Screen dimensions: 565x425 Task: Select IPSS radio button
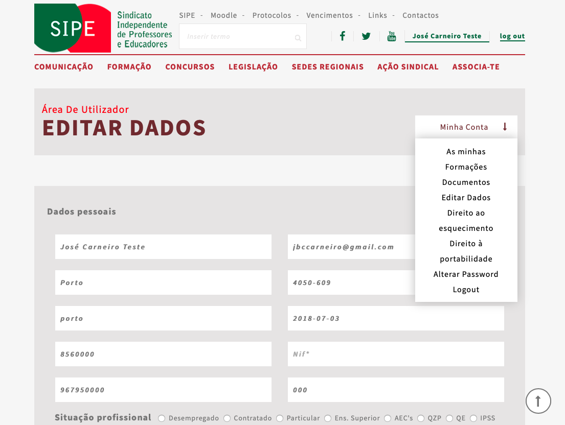473,418
